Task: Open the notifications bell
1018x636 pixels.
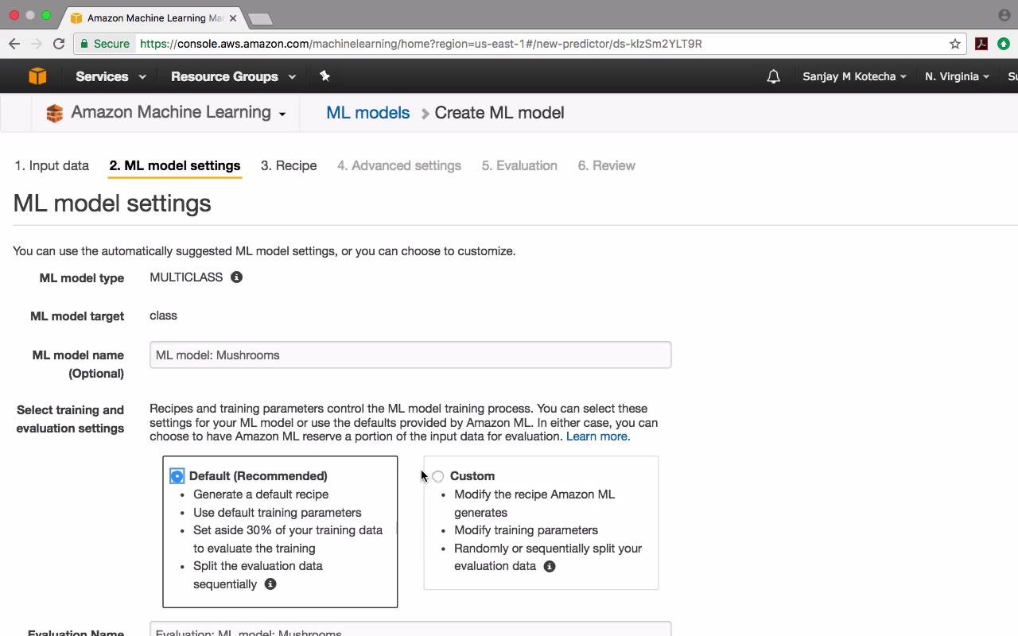Action: point(773,76)
